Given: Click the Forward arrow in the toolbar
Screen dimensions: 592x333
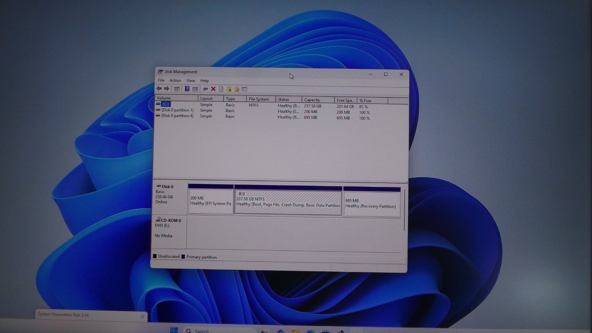Looking at the screenshot, I should 166,89.
